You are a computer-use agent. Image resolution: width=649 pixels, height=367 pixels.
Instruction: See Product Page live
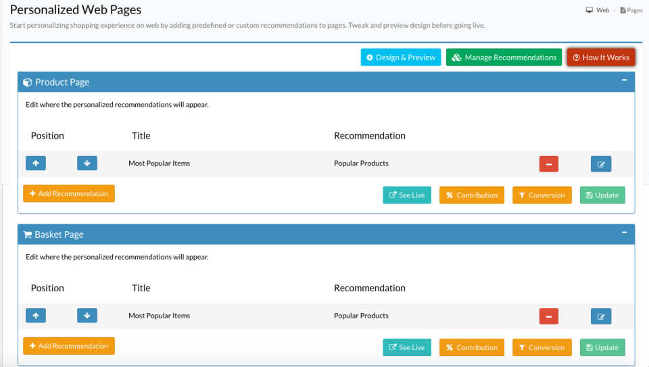tap(407, 195)
